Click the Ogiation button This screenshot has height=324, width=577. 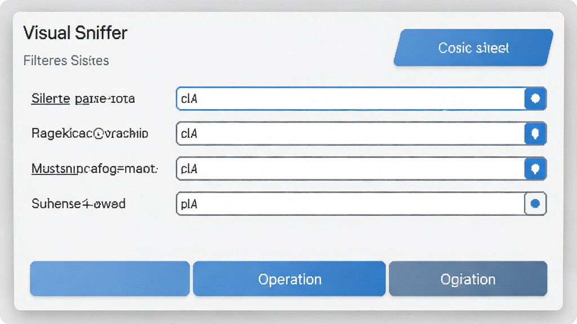coord(468,279)
